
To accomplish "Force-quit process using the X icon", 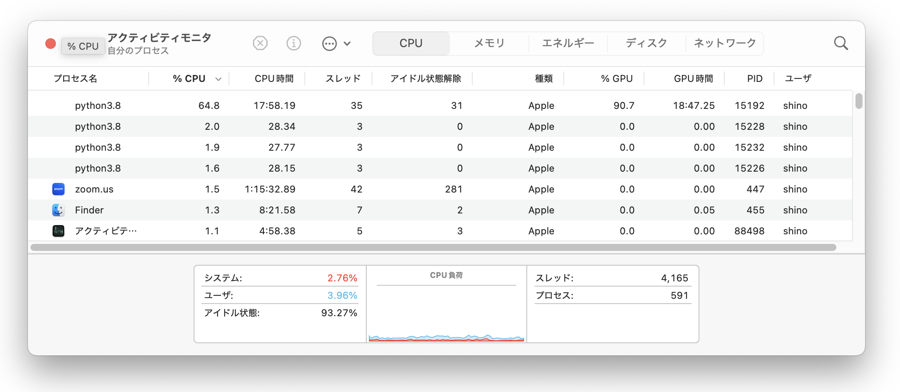I will click(x=260, y=43).
